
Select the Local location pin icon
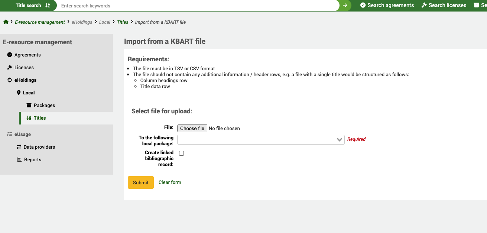[x=19, y=93]
